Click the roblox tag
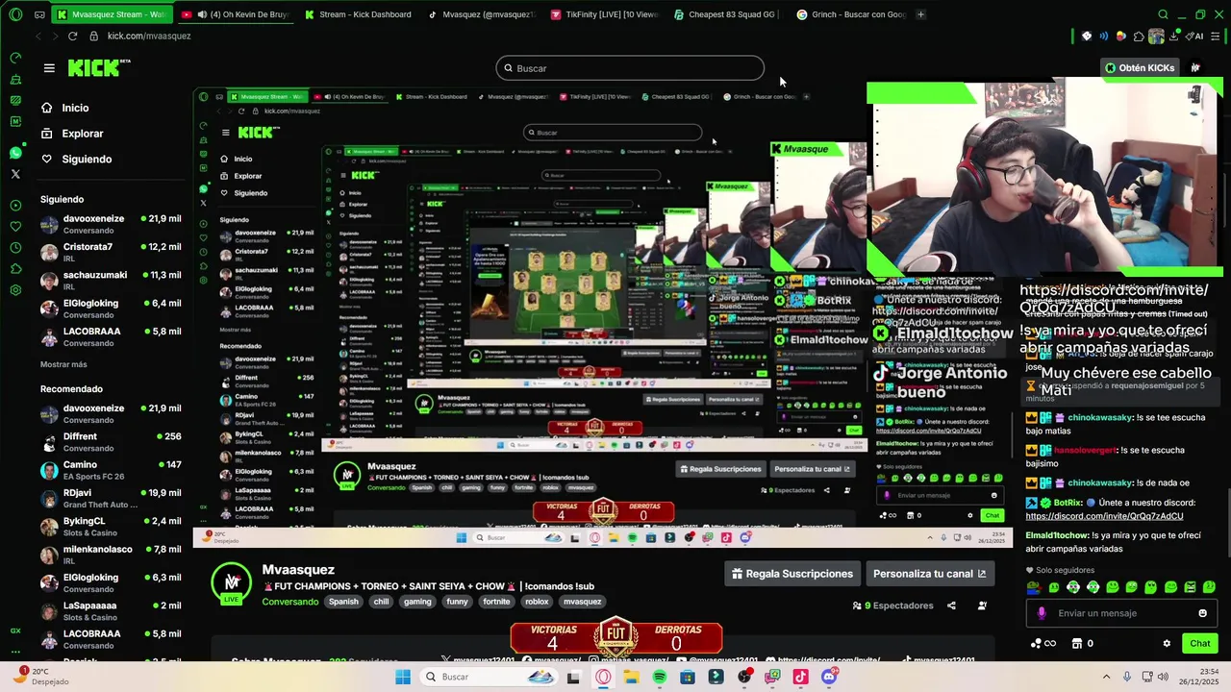 click(537, 602)
